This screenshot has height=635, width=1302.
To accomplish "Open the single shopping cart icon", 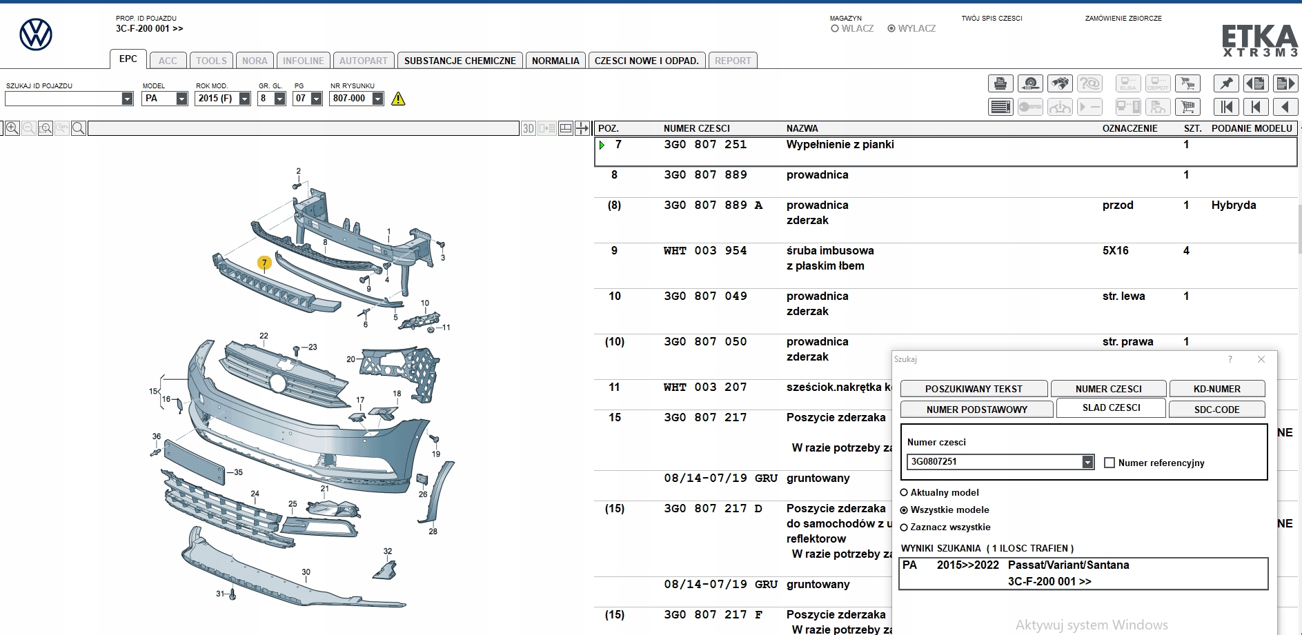I will 1187,107.
